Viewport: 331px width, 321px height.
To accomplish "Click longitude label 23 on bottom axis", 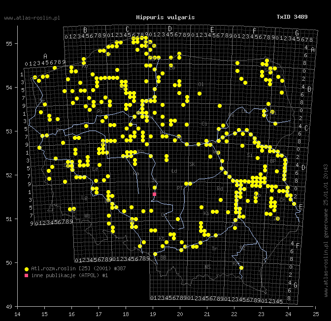I will [x=262, y=314].
